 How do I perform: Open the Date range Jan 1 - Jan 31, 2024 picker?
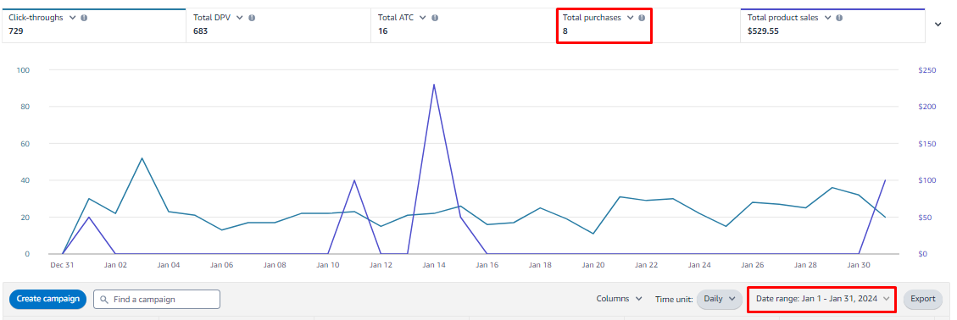point(823,299)
